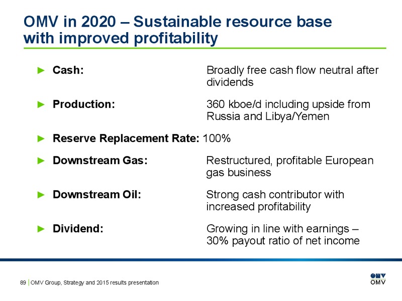402x301 pixels.
Task: Click the 'Downstream Oil:' label
Action: pyautogui.click(x=97, y=195)
